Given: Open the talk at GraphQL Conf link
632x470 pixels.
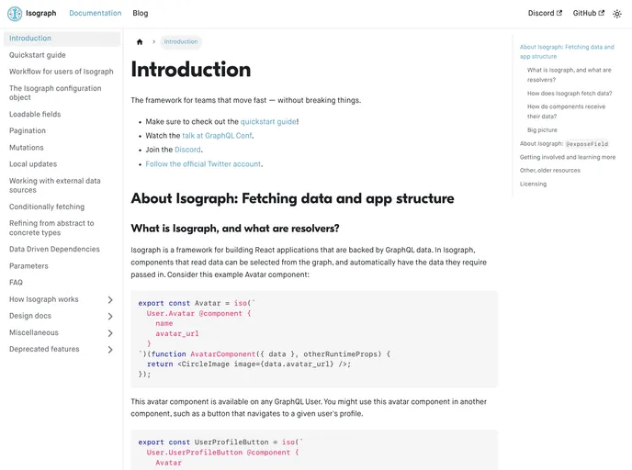Looking at the screenshot, I should pyautogui.click(x=217, y=136).
